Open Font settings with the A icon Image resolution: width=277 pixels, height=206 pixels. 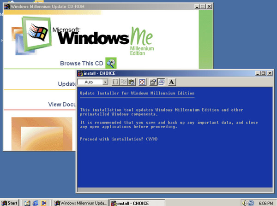[x=172, y=82]
